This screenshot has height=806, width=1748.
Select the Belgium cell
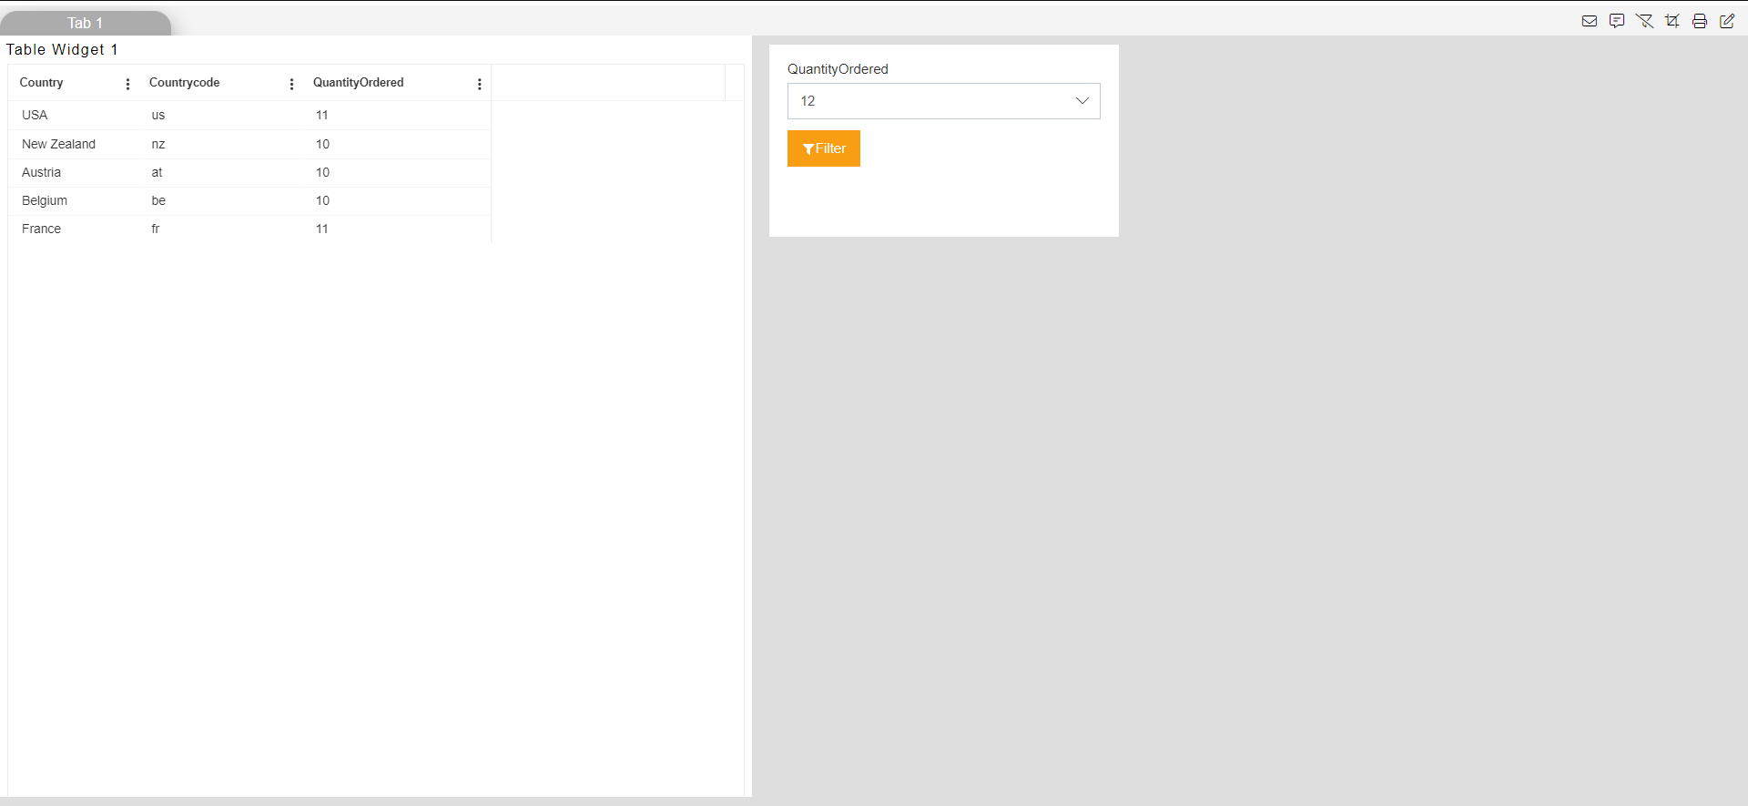(45, 200)
